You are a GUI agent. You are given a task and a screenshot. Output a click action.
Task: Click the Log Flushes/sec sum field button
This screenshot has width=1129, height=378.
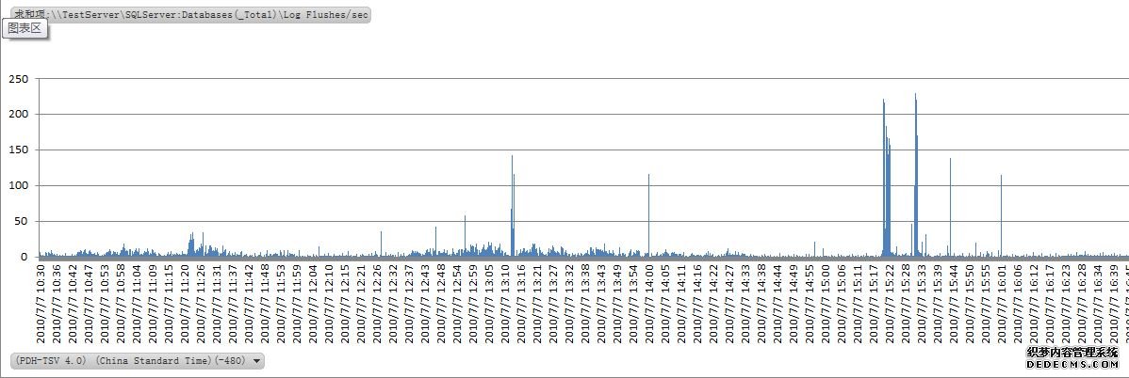click(x=188, y=16)
